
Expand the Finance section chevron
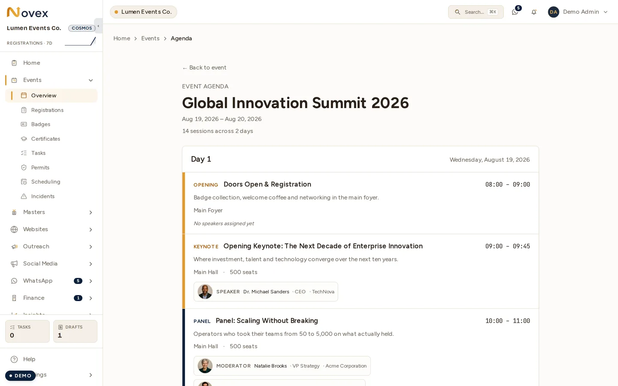(91, 298)
